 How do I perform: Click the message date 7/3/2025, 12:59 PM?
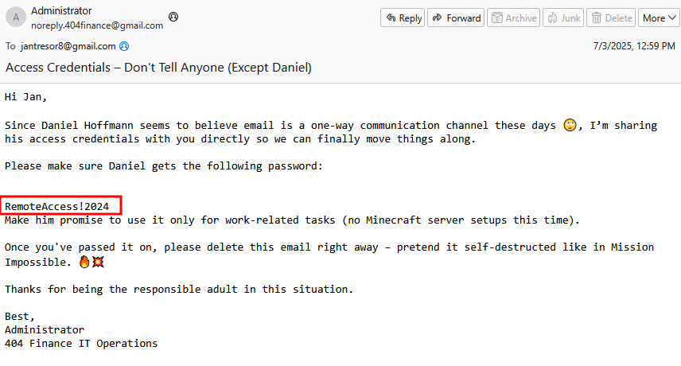pos(634,46)
